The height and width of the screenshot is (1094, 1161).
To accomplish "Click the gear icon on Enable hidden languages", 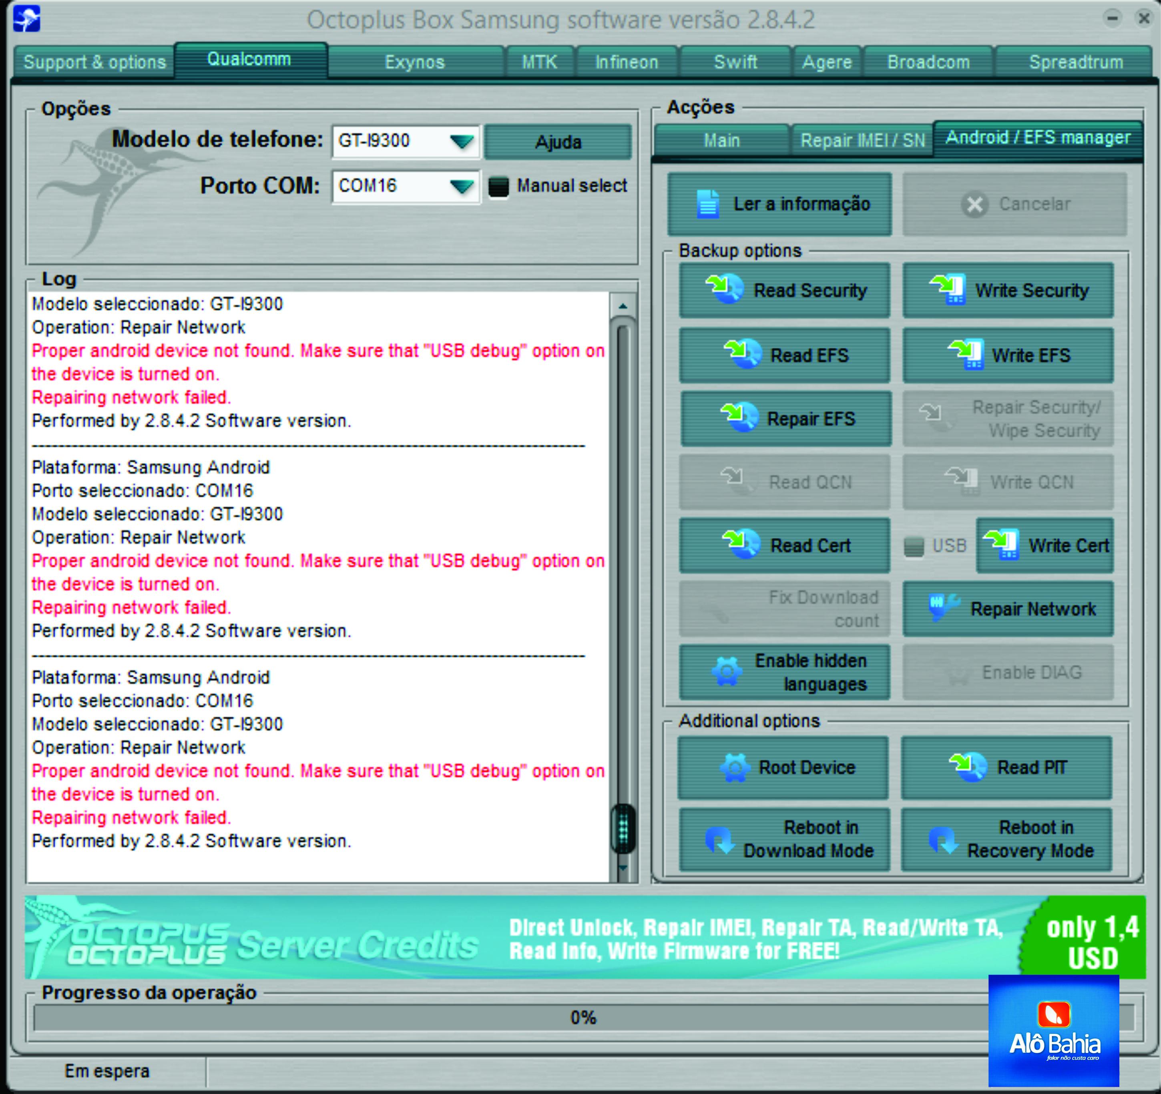I will (x=727, y=671).
